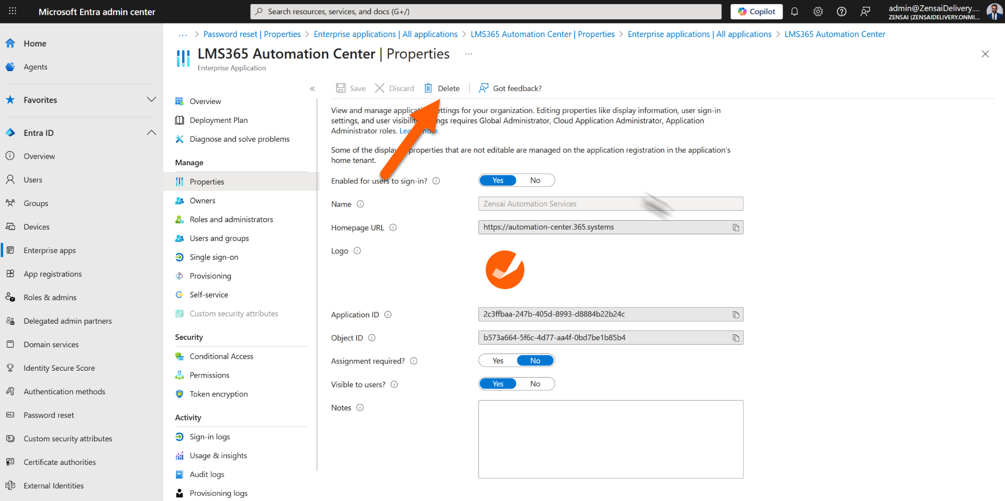Click the Save toolbar button
Viewport: 1005px width, 501px height.
[351, 88]
